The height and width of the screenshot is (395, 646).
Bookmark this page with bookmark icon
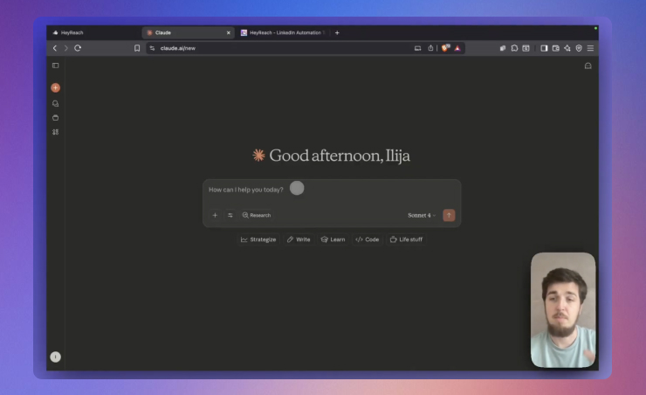(x=137, y=48)
